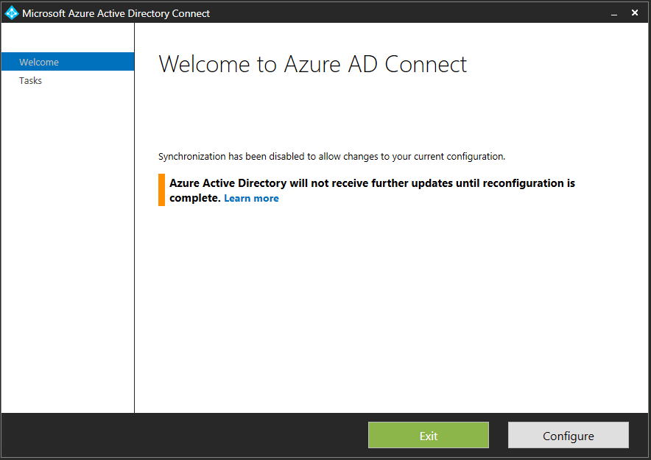Viewport: 651px width, 460px height.
Task: Click the window title 'Microsoft Azure Active Directory Connect'
Action: point(116,13)
